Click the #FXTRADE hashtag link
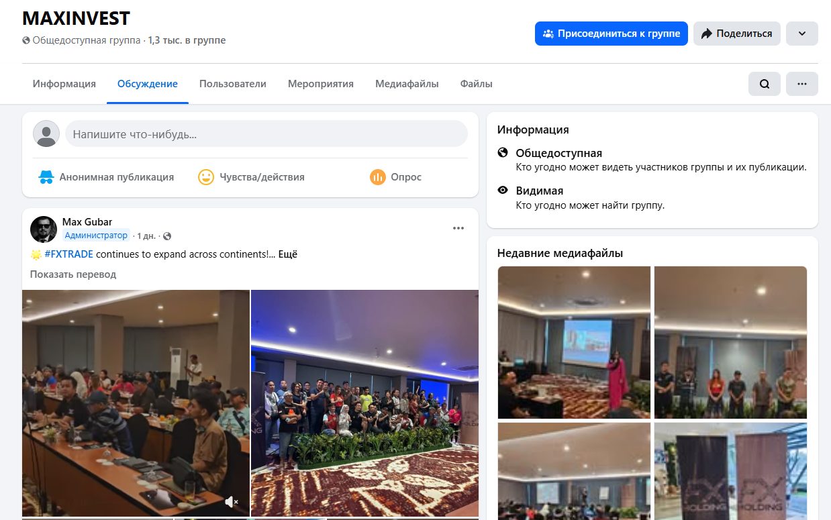Screen dimensions: 831x520 click(68, 254)
